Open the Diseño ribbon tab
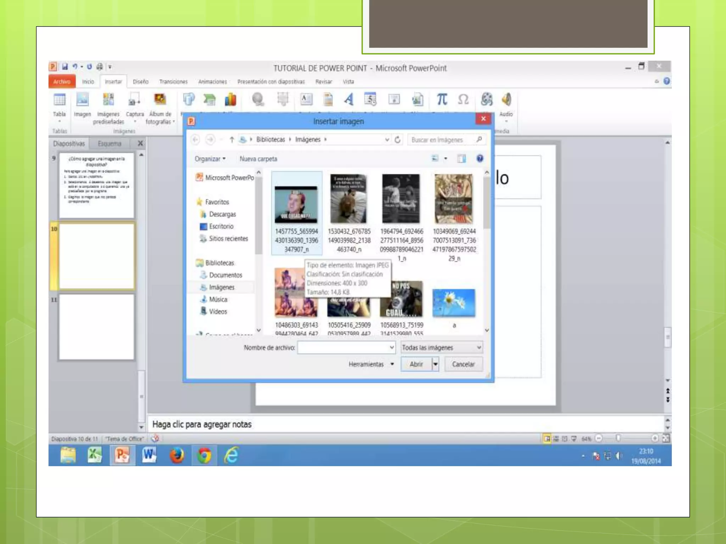Screen dimensions: 726x544 (140, 82)
